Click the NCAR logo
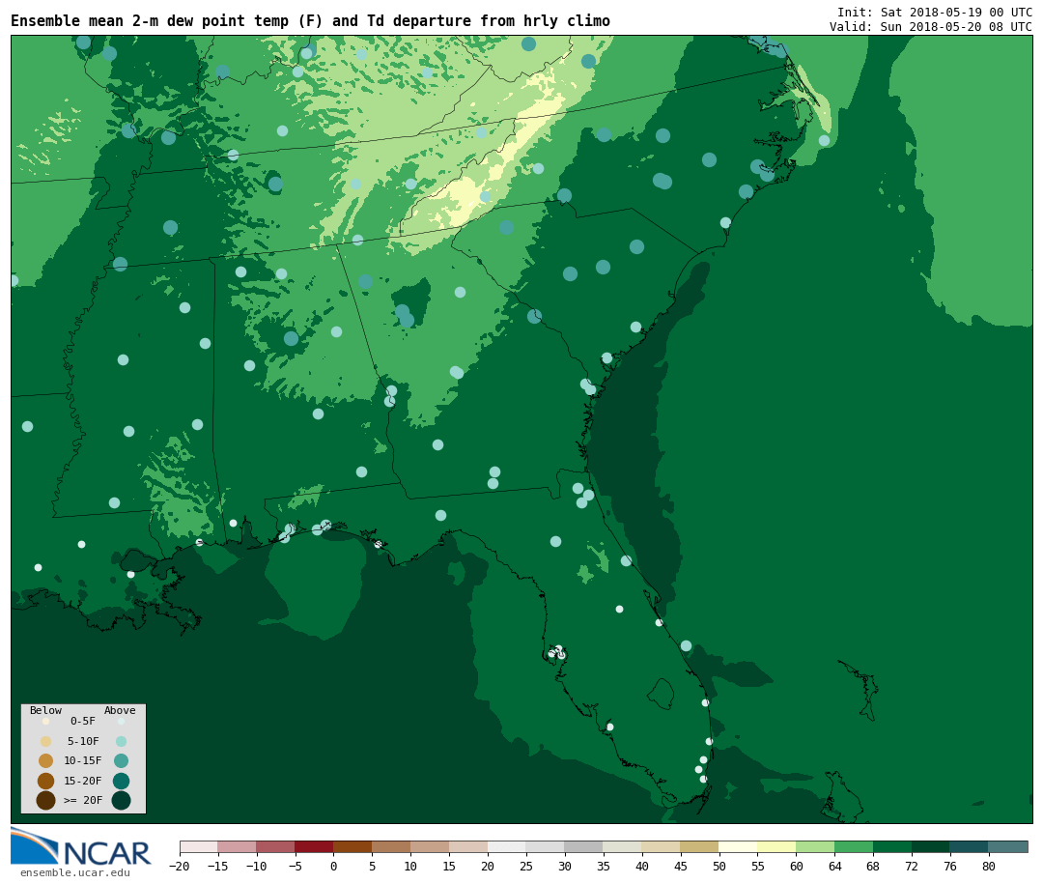 (81, 846)
